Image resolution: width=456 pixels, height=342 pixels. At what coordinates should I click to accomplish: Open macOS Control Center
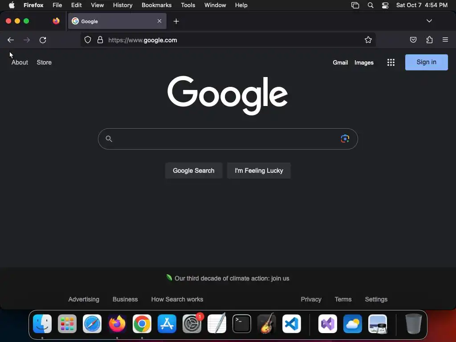click(385, 5)
